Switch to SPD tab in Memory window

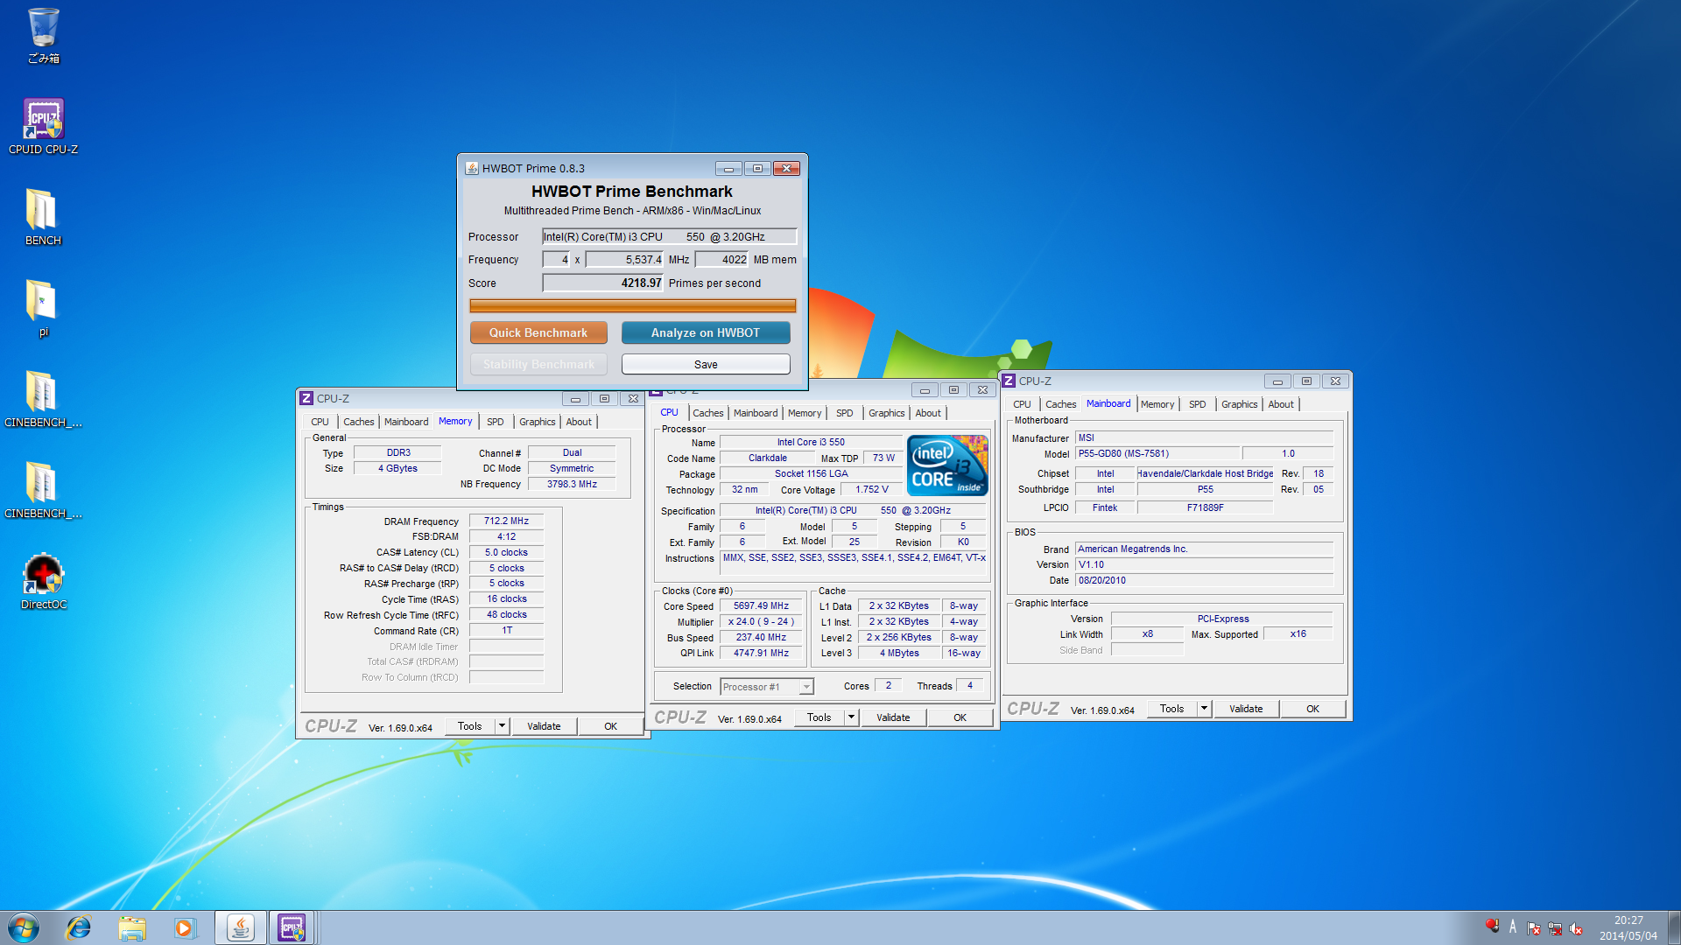pyautogui.click(x=495, y=422)
